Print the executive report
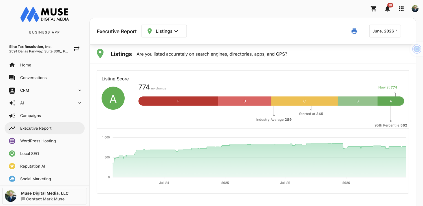The height and width of the screenshot is (206, 423). (354, 31)
